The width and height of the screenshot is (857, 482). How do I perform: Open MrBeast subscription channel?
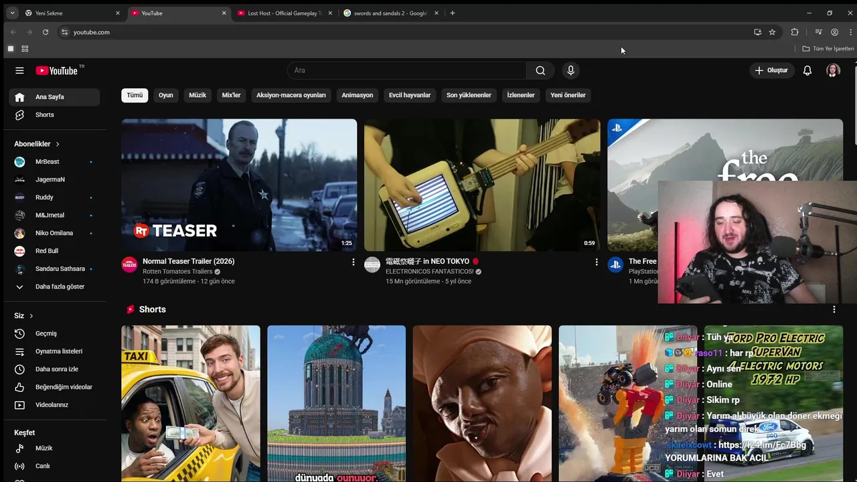54,162
